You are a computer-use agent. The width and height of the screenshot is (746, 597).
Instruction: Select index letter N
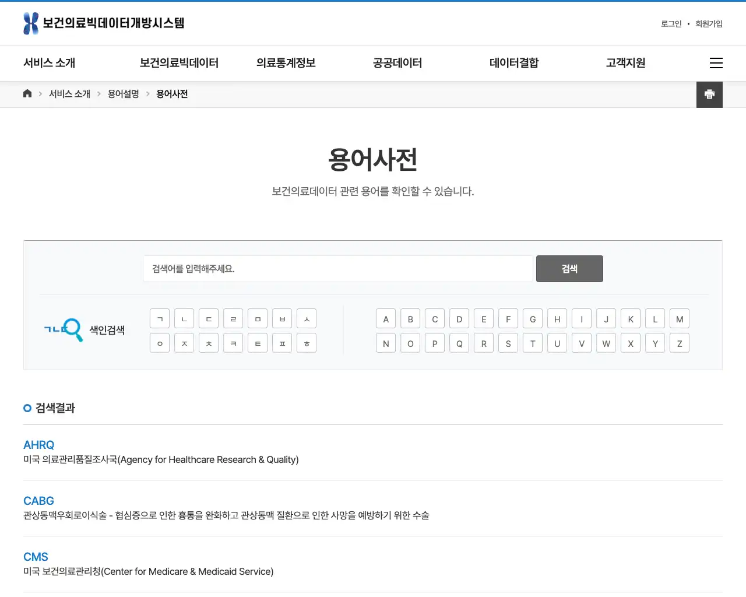(386, 343)
